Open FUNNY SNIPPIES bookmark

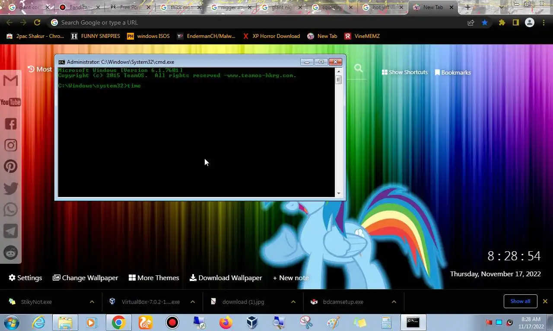click(x=95, y=36)
